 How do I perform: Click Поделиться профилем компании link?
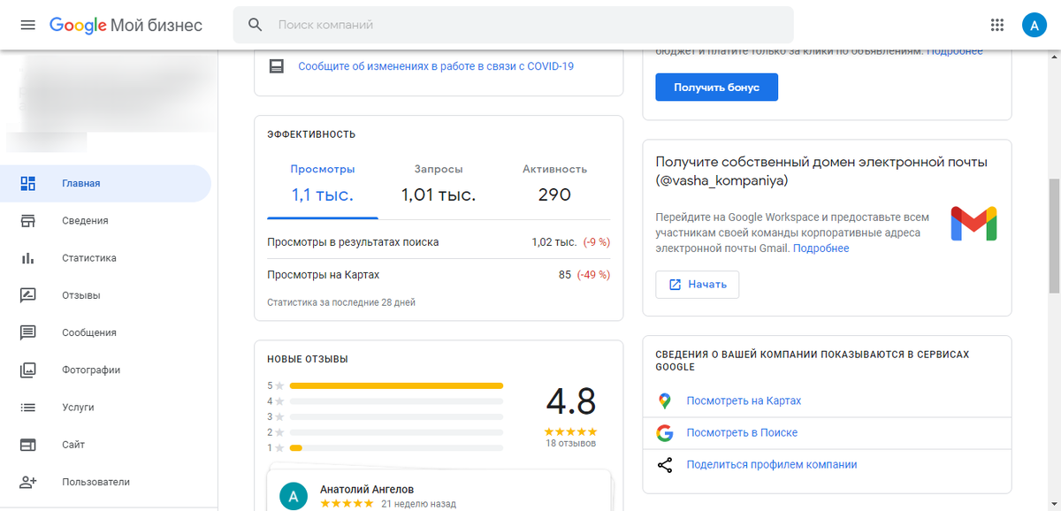(772, 464)
